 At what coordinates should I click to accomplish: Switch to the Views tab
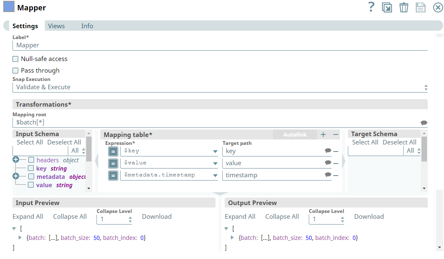(x=56, y=26)
